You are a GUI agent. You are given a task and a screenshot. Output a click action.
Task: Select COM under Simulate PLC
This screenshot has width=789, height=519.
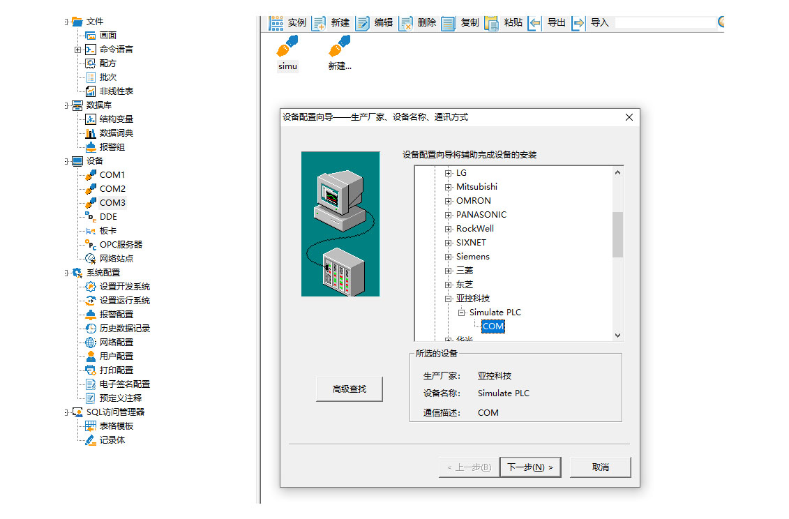click(493, 326)
